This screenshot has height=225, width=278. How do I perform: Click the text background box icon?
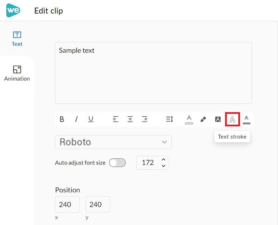(x=218, y=119)
